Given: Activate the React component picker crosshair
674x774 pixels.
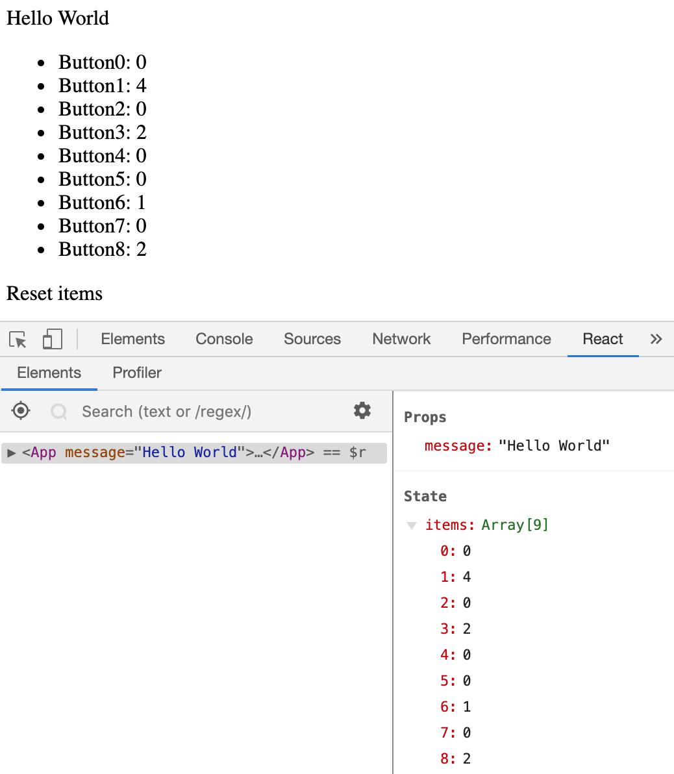Looking at the screenshot, I should [x=21, y=410].
